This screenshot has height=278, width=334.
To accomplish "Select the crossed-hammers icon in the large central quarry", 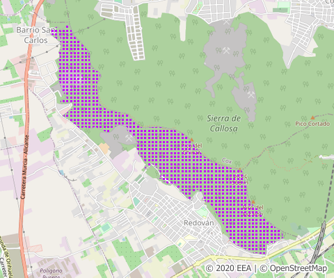I will pos(226,51).
